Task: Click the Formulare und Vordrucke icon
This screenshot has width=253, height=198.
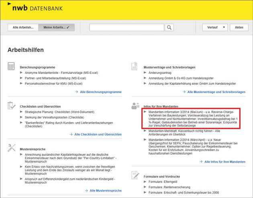Action: [x=135, y=175]
